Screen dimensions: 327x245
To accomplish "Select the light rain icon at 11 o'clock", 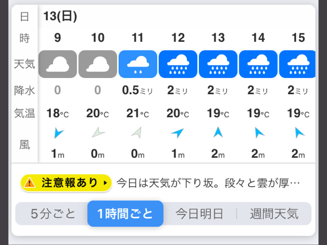I will pyautogui.click(x=138, y=64).
